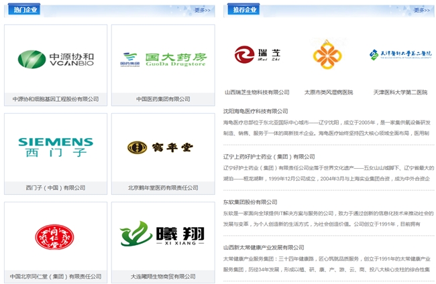The width and height of the screenshot is (436, 284).
Task: Click the 天津医科大学第二医院 logo
Action: pos(400,55)
